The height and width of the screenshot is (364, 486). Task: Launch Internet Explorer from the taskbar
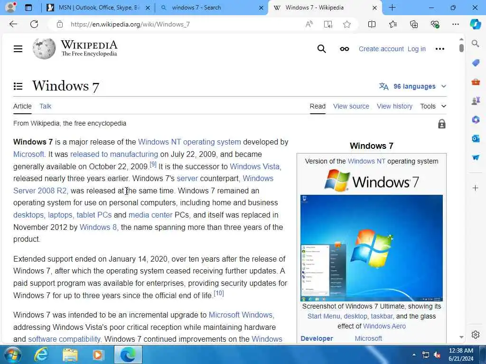pyautogui.click(x=41, y=355)
